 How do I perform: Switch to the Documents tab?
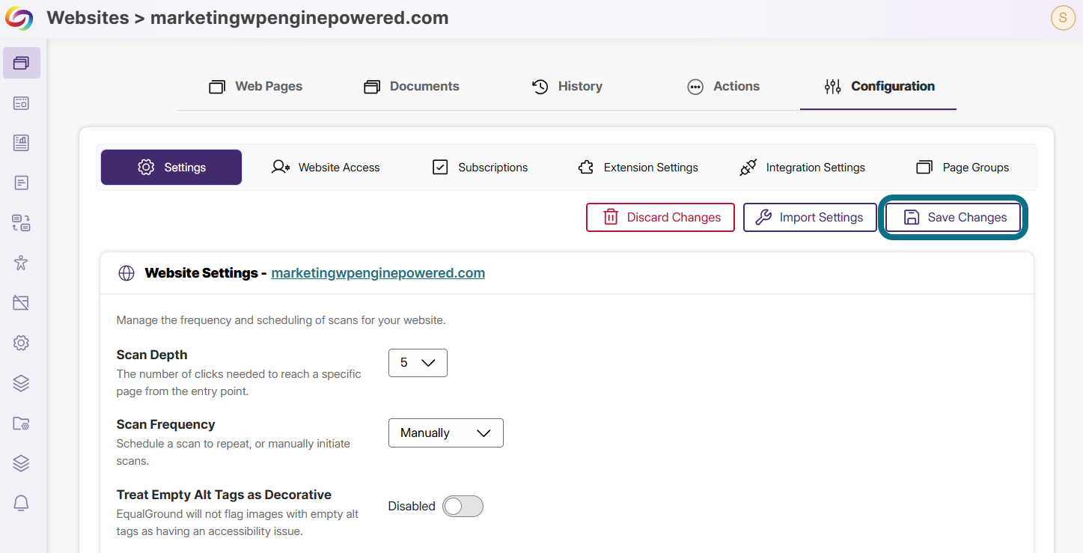click(412, 87)
